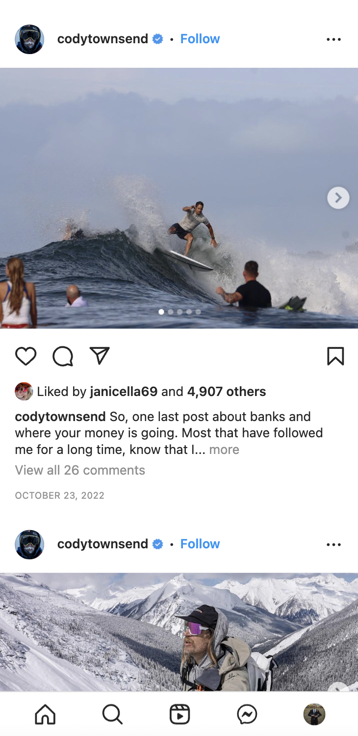
Task: Save the surfing post with bookmark icon
Action: pos(335,356)
